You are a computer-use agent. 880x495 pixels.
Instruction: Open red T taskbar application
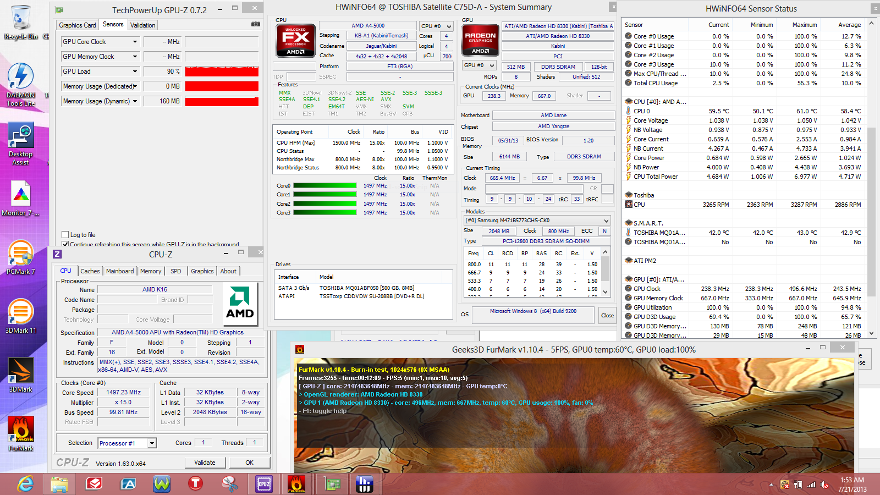point(195,484)
